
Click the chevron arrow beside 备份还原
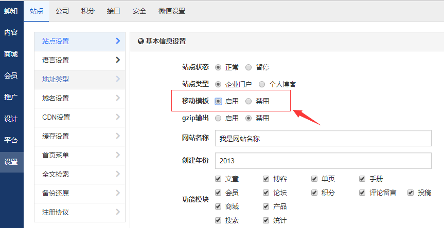(118, 193)
